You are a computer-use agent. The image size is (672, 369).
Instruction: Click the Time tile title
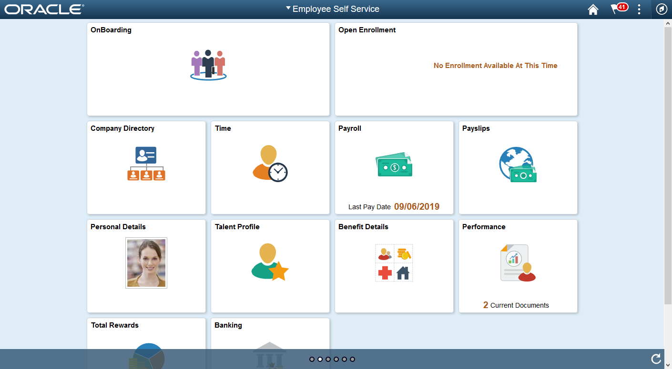(x=223, y=128)
